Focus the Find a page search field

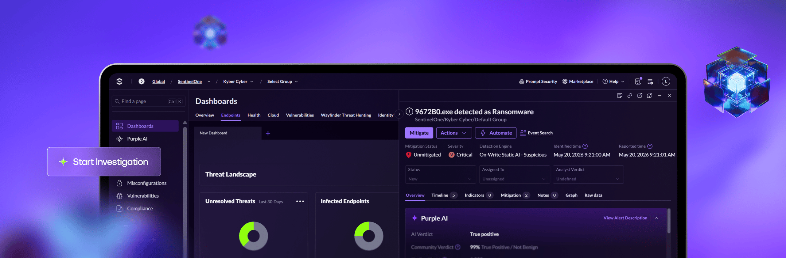tap(149, 101)
